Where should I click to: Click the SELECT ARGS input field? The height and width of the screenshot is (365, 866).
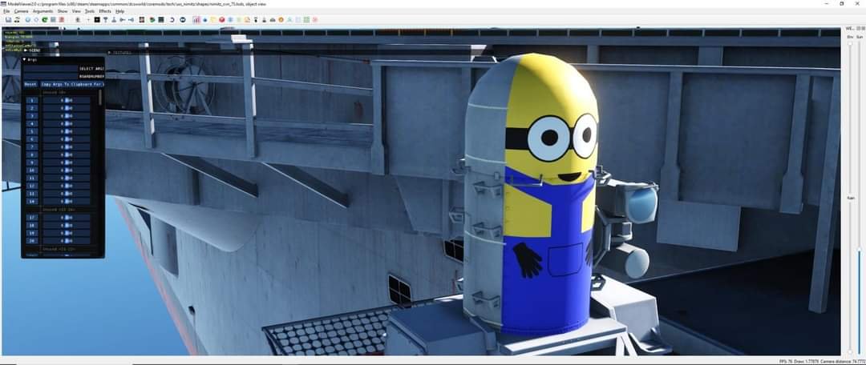click(51, 68)
